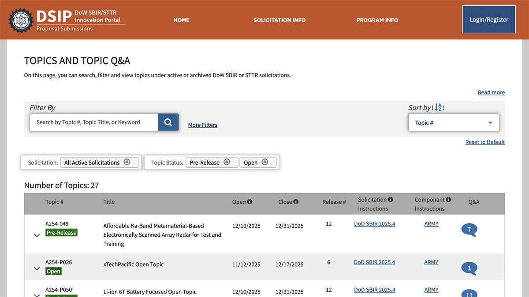The height and width of the screenshot is (297, 529).
Task: Open the Sort by Topic # dropdown
Action: [454, 123]
